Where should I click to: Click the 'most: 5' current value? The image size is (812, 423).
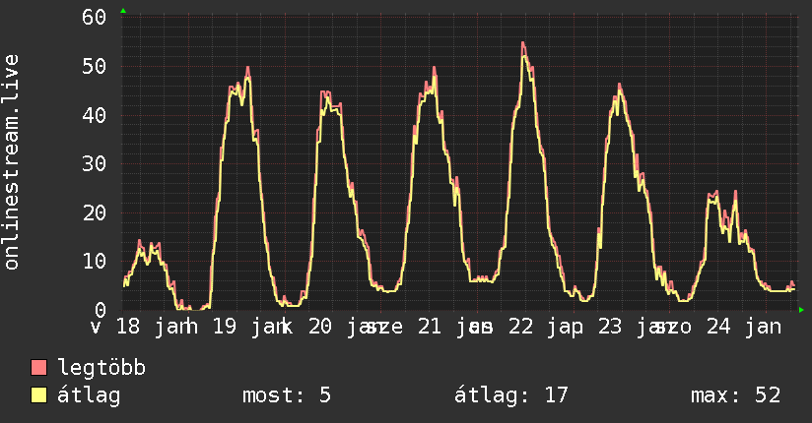click(x=287, y=395)
